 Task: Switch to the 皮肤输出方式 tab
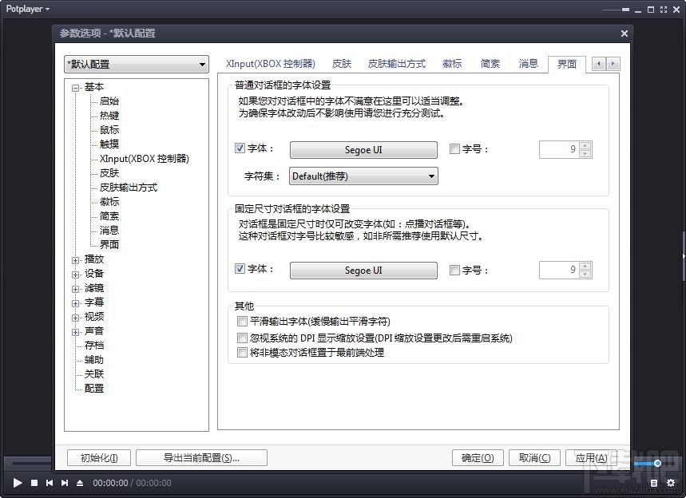tap(396, 64)
